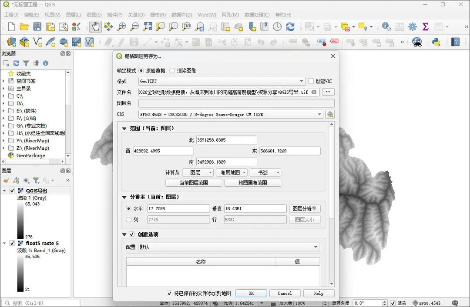Open the 布局地图 dropdown

point(232,173)
